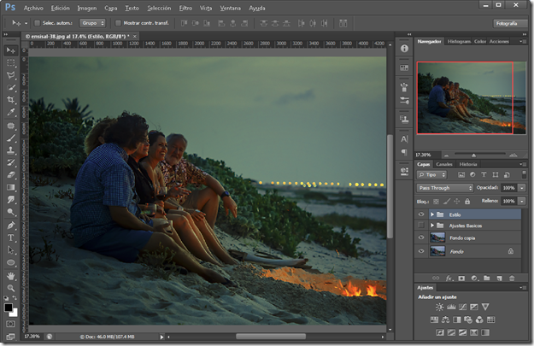Select the Crop tool

click(11, 99)
